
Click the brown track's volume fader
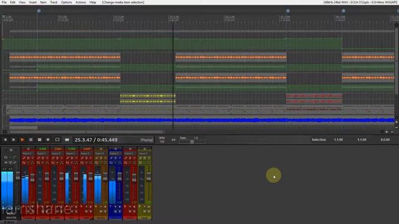coord(105,177)
